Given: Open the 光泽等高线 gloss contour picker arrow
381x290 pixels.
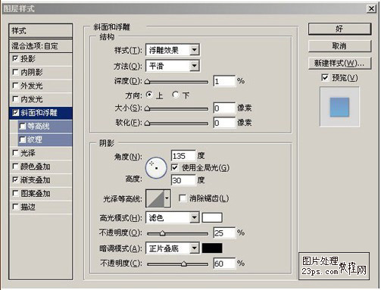Looking at the screenshot, I should tap(167, 198).
